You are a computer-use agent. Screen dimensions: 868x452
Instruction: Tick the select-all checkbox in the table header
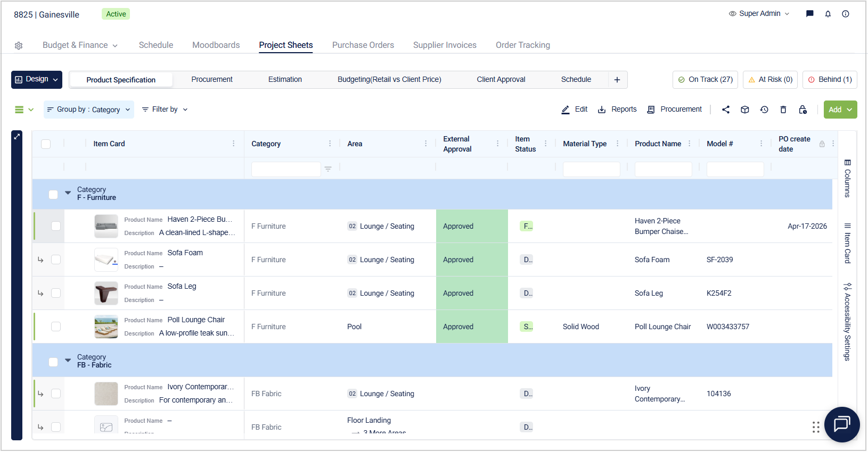tap(46, 144)
